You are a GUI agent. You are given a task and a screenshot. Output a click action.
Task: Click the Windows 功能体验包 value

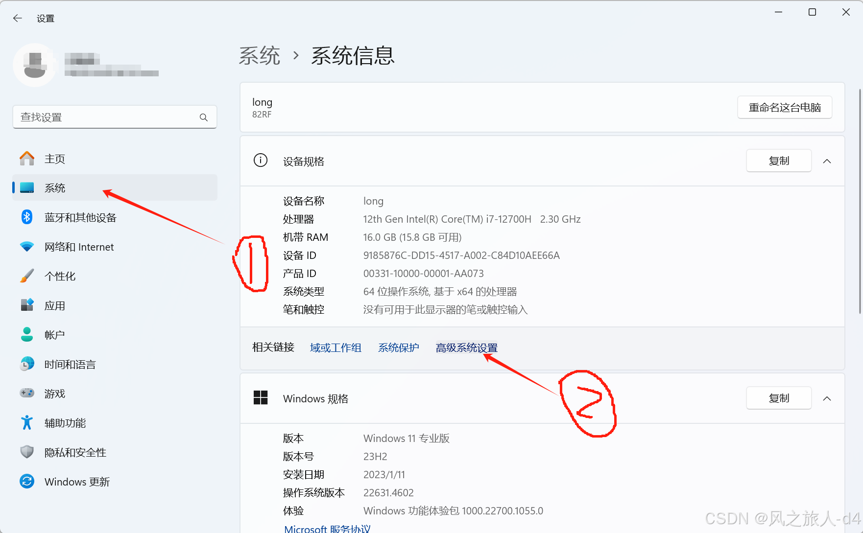(453, 510)
